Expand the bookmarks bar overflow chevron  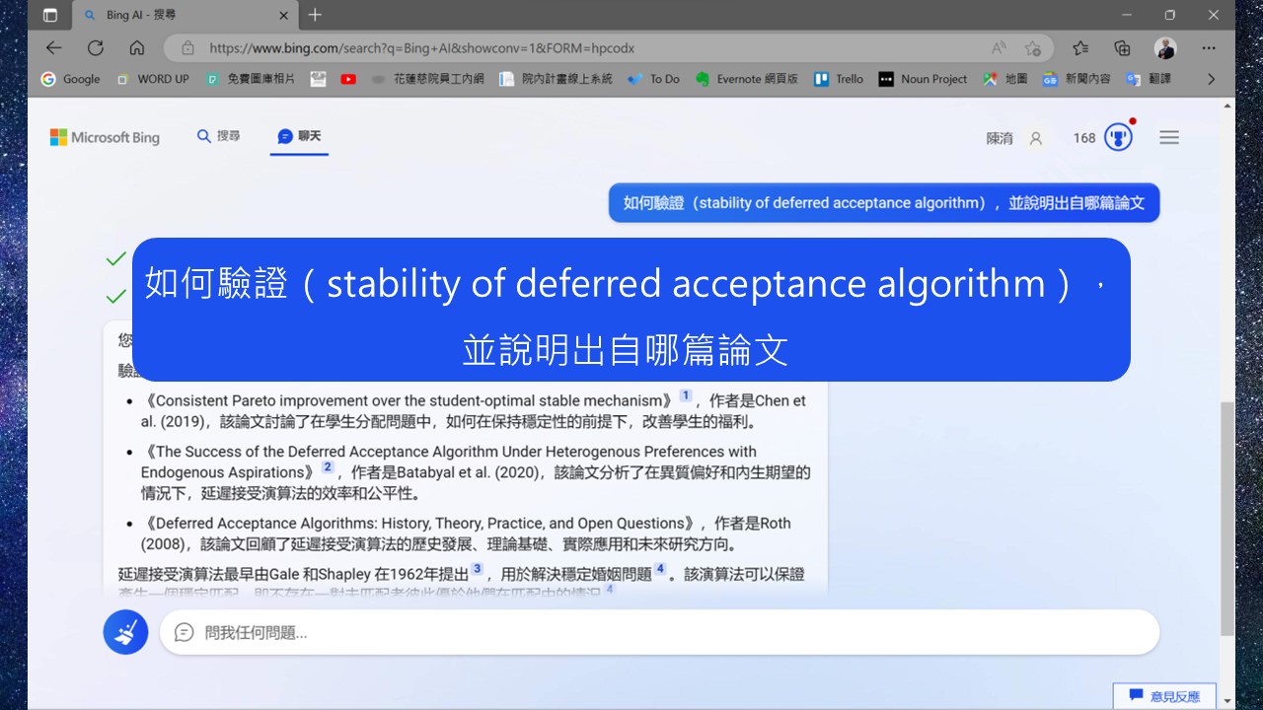(1212, 79)
